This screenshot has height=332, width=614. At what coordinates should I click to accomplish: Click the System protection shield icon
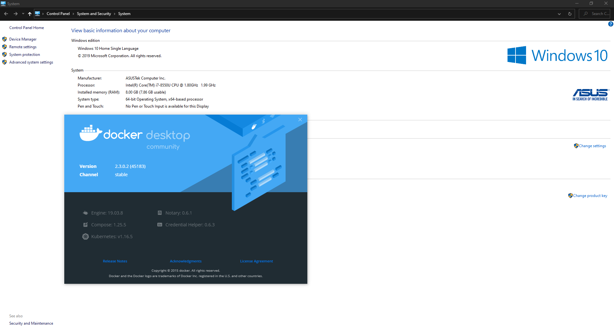click(4, 55)
